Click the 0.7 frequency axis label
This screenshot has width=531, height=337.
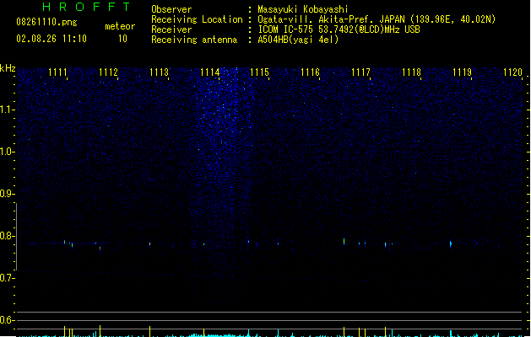click(7, 278)
